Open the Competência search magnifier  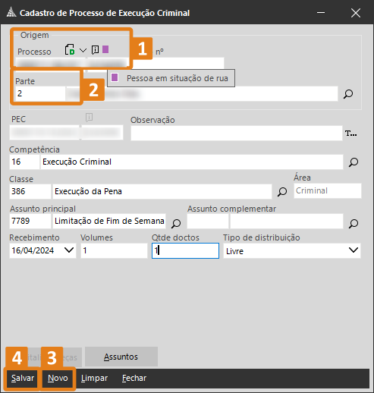pos(354,162)
